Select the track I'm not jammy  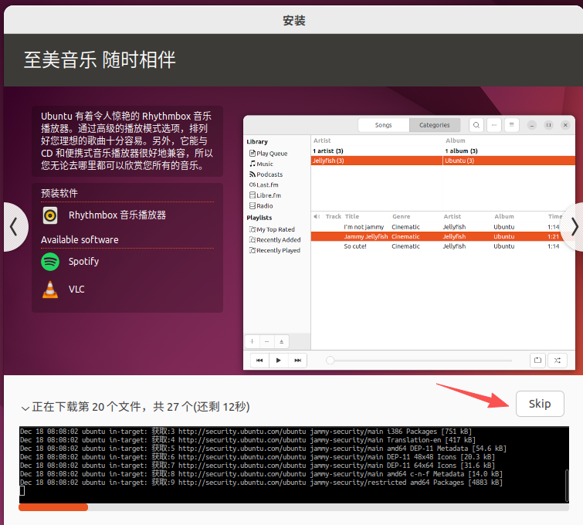click(x=442, y=227)
